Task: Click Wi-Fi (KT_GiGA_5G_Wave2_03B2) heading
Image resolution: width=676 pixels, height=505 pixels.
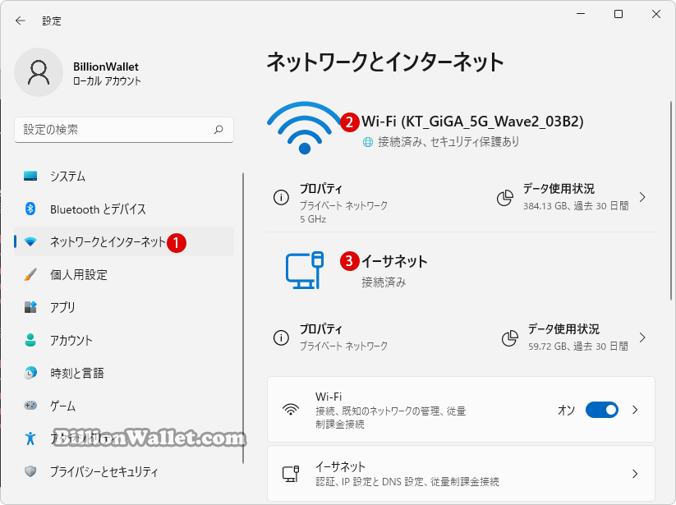Action: (472, 122)
